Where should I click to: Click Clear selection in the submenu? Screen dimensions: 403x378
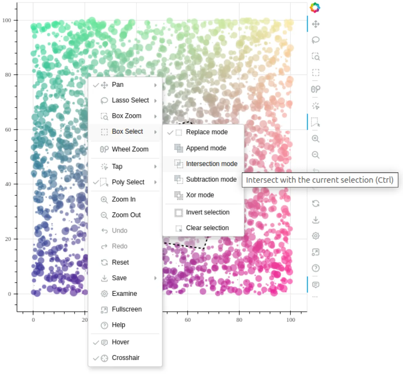(207, 228)
